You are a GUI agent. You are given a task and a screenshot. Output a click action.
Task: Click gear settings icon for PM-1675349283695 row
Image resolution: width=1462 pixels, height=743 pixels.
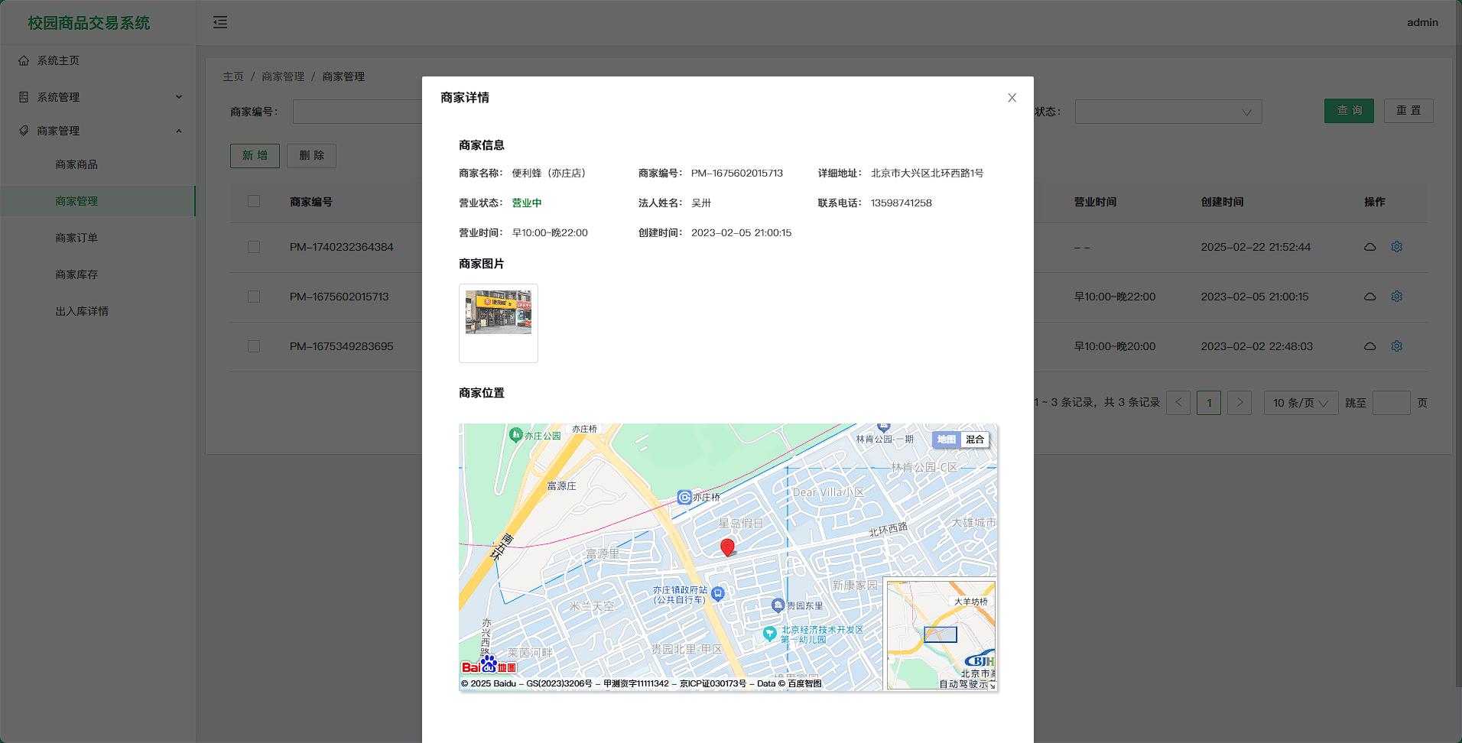pos(1396,346)
